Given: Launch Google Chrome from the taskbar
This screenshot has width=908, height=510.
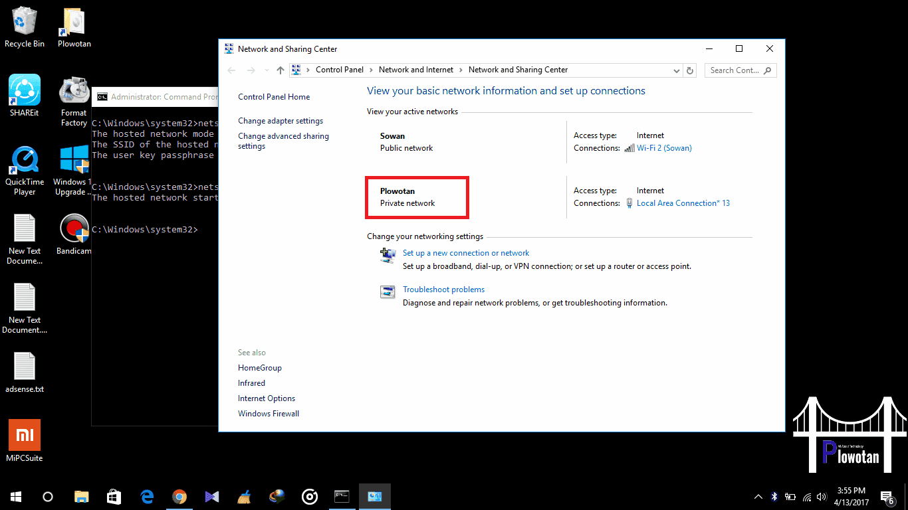Looking at the screenshot, I should [x=179, y=496].
